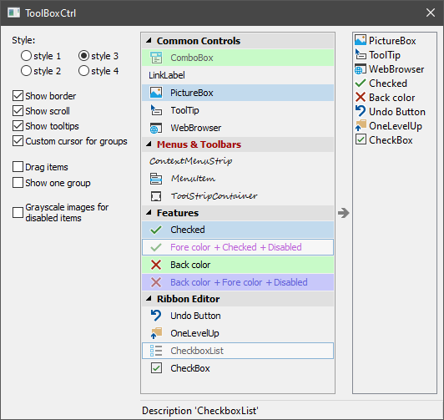The height and width of the screenshot is (420, 444).
Task: Collapse the Menus & Toolbars group
Action: (x=149, y=144)
